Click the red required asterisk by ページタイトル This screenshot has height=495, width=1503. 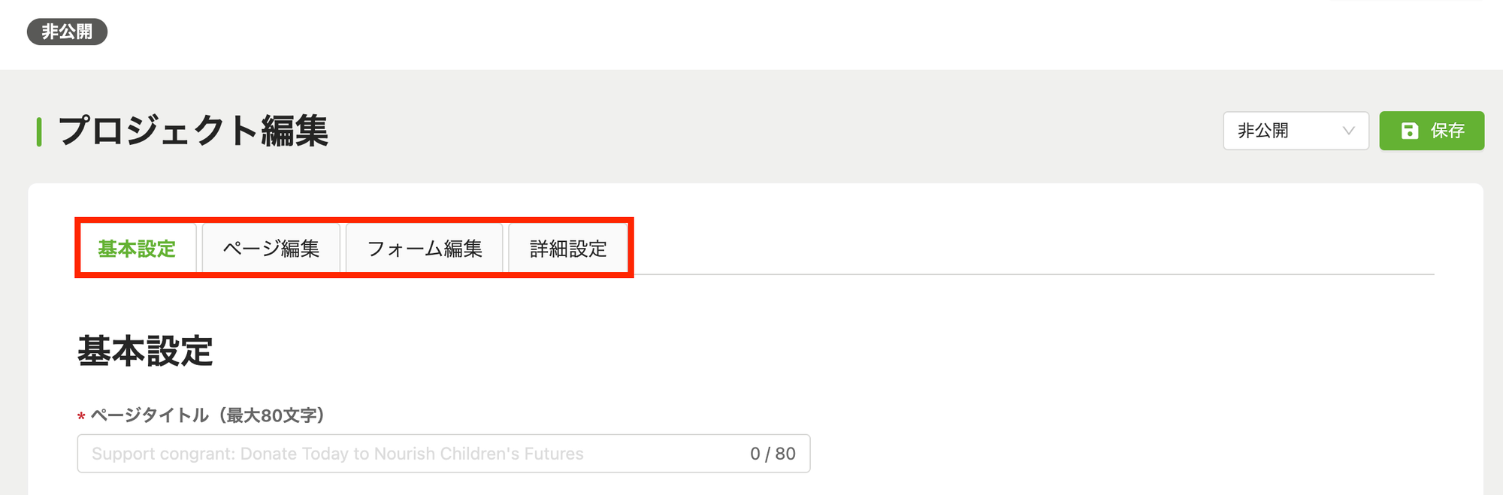(81, 416)
